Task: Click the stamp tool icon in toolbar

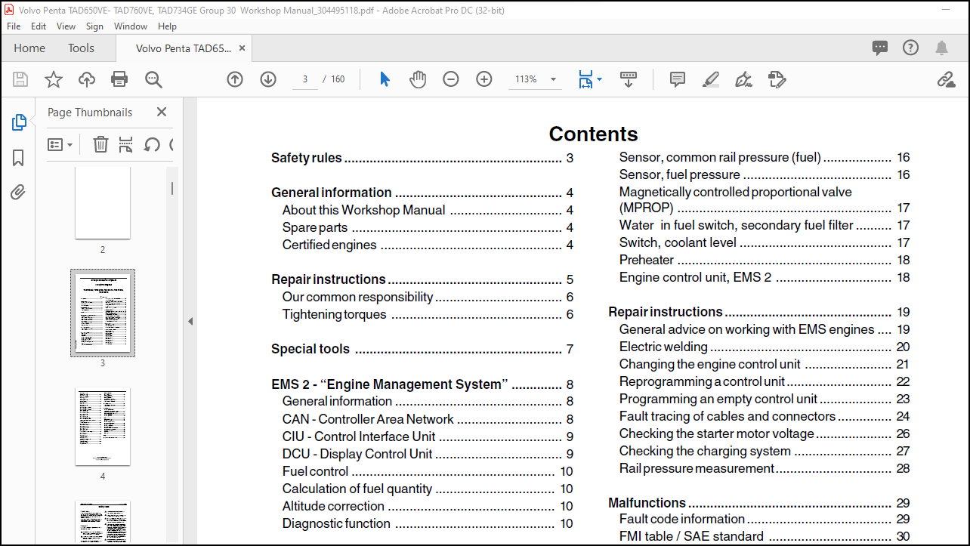Action: pos(777,79)
